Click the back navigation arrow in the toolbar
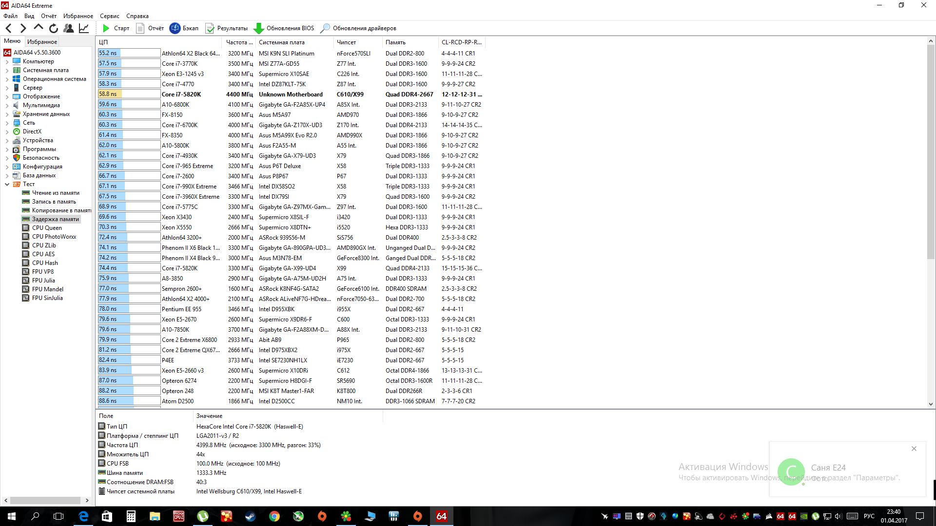The height and width of the screenshot is (526, 936). [8, 28]
